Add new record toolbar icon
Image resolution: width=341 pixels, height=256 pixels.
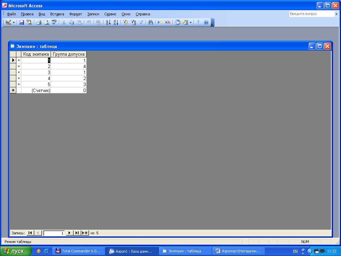click(x=160, y=22)
